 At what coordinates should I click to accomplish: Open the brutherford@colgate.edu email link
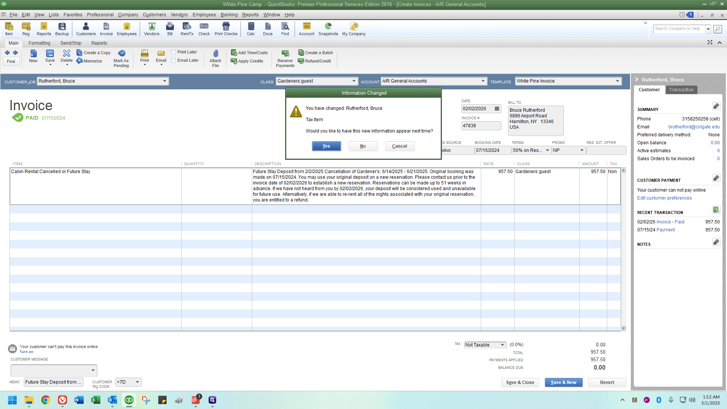[x=694, y=127]
